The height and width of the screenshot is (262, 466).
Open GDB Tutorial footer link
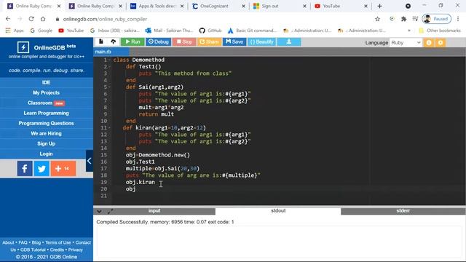point(33,250)
